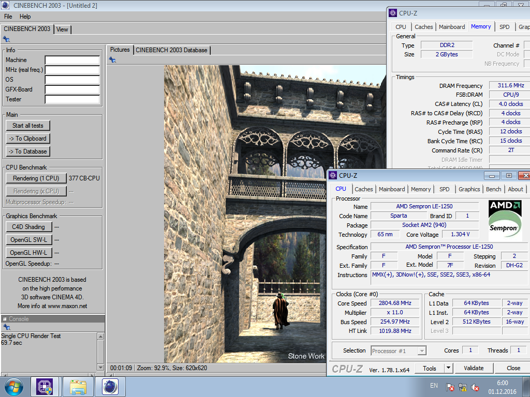Click the console scrollbar up arrow
This screenshot has width=530, height=397.
(x=100, y=336)
